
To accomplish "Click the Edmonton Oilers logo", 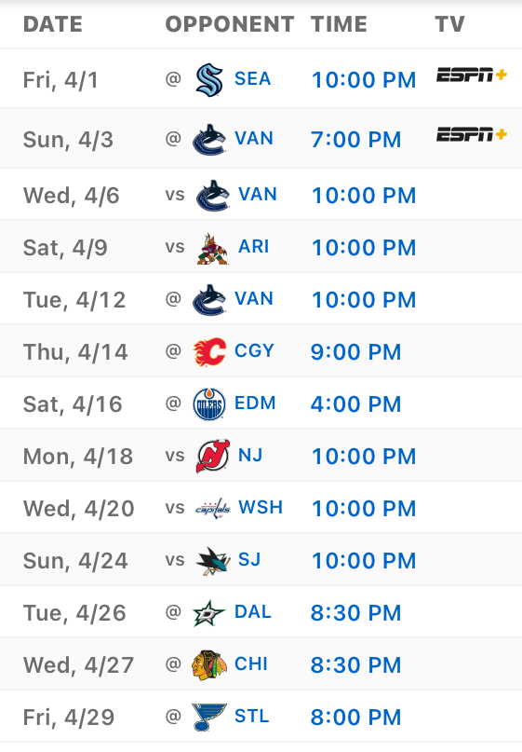I will pyautogui.click(x=209, y=404).
